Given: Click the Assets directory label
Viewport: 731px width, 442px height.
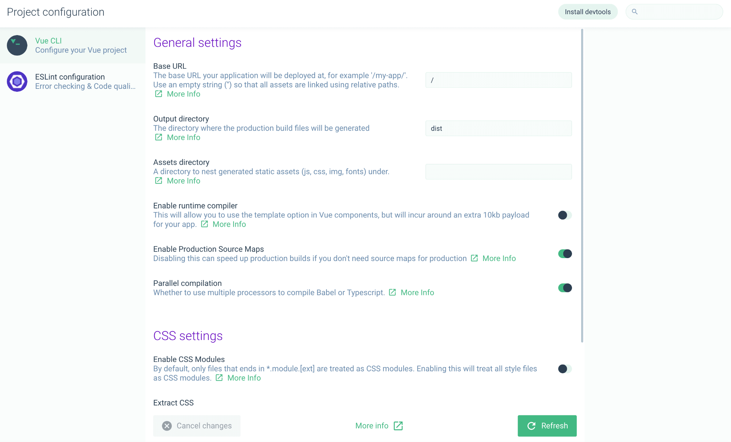Looking at the screenshot, I should [x=181, y=162].
